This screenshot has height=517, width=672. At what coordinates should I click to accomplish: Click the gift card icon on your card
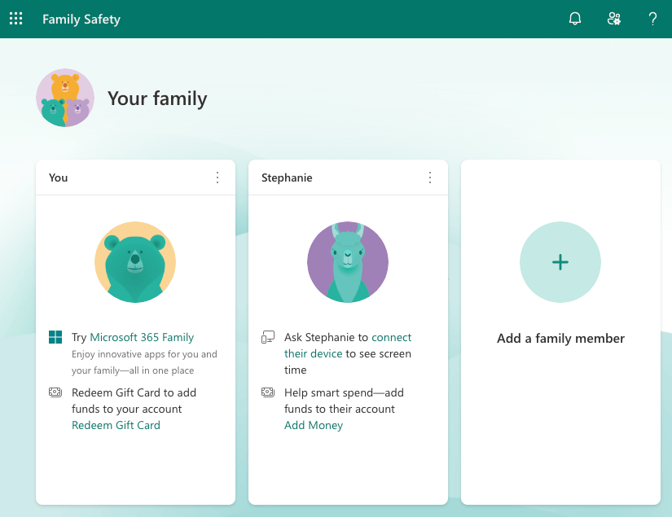point(55,392)
